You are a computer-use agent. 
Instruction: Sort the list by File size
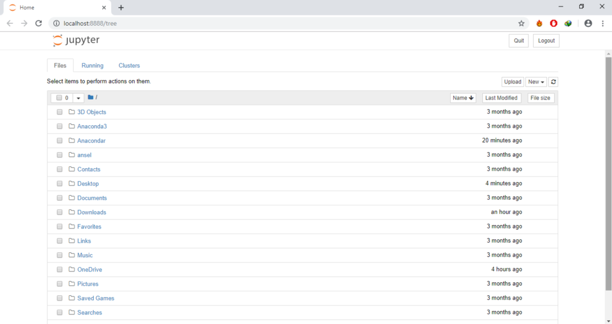pyautogui.click(x=540, y=98)
